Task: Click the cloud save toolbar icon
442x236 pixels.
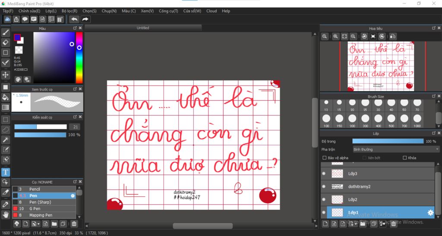Action: (7, 19)
